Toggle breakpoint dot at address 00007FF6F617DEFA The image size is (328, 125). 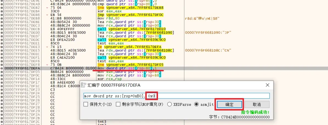[x=2, y=68]
